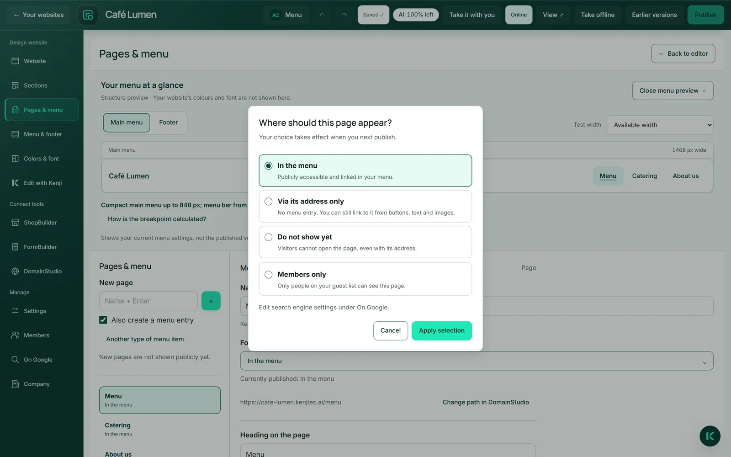The height and width of the screenshot is (457, 731).
Task: Expand "How is the breakpoint calculated?"
Action: (x=157, y=219)
